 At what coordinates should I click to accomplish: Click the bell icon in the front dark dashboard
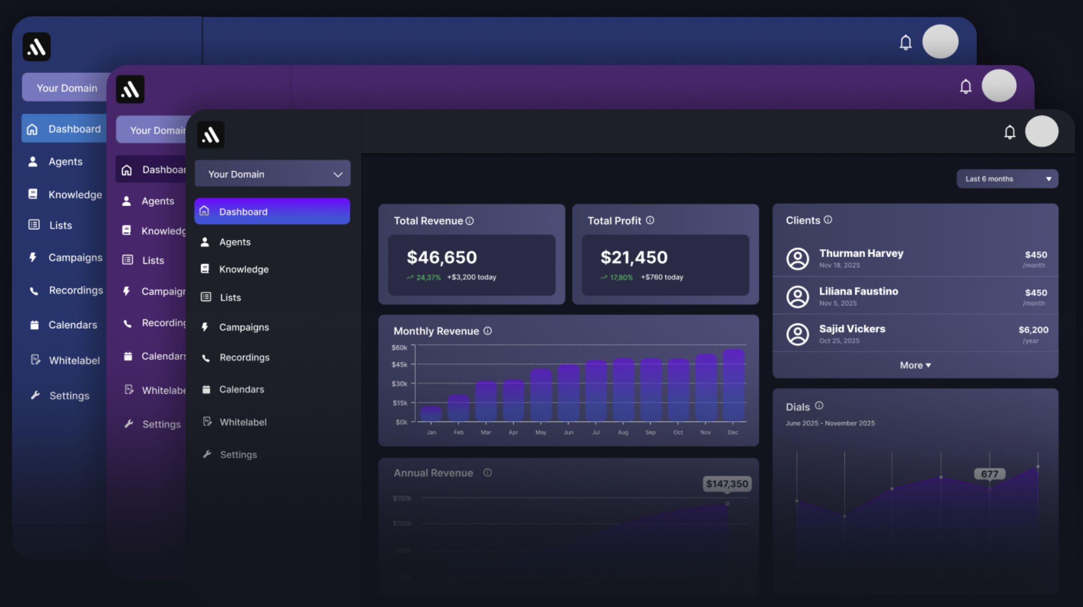click(1010, 132)
